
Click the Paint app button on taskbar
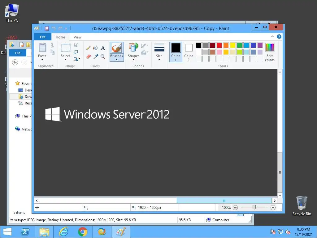[x=121, y=232]
